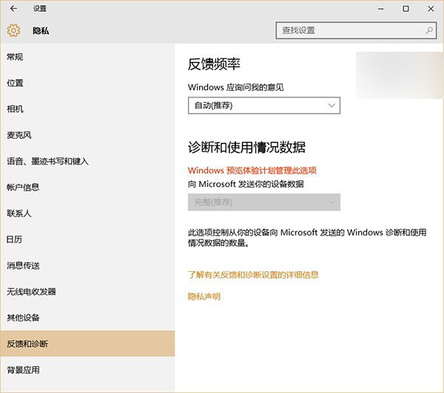Viewport: 444px width, 393px height.
Task: Switch to 帐户信息 section
Action: [x=23, y=188]
